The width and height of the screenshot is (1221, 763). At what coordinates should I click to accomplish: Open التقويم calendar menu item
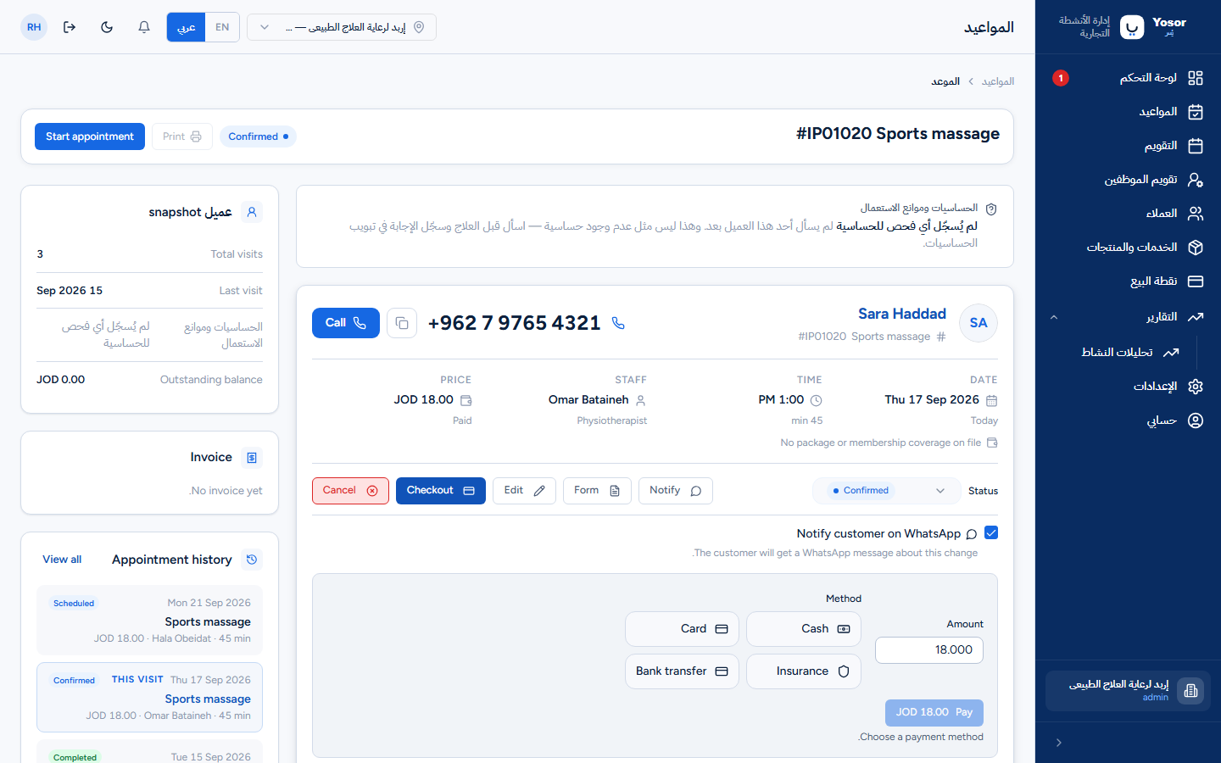[x=1129, y=146]
